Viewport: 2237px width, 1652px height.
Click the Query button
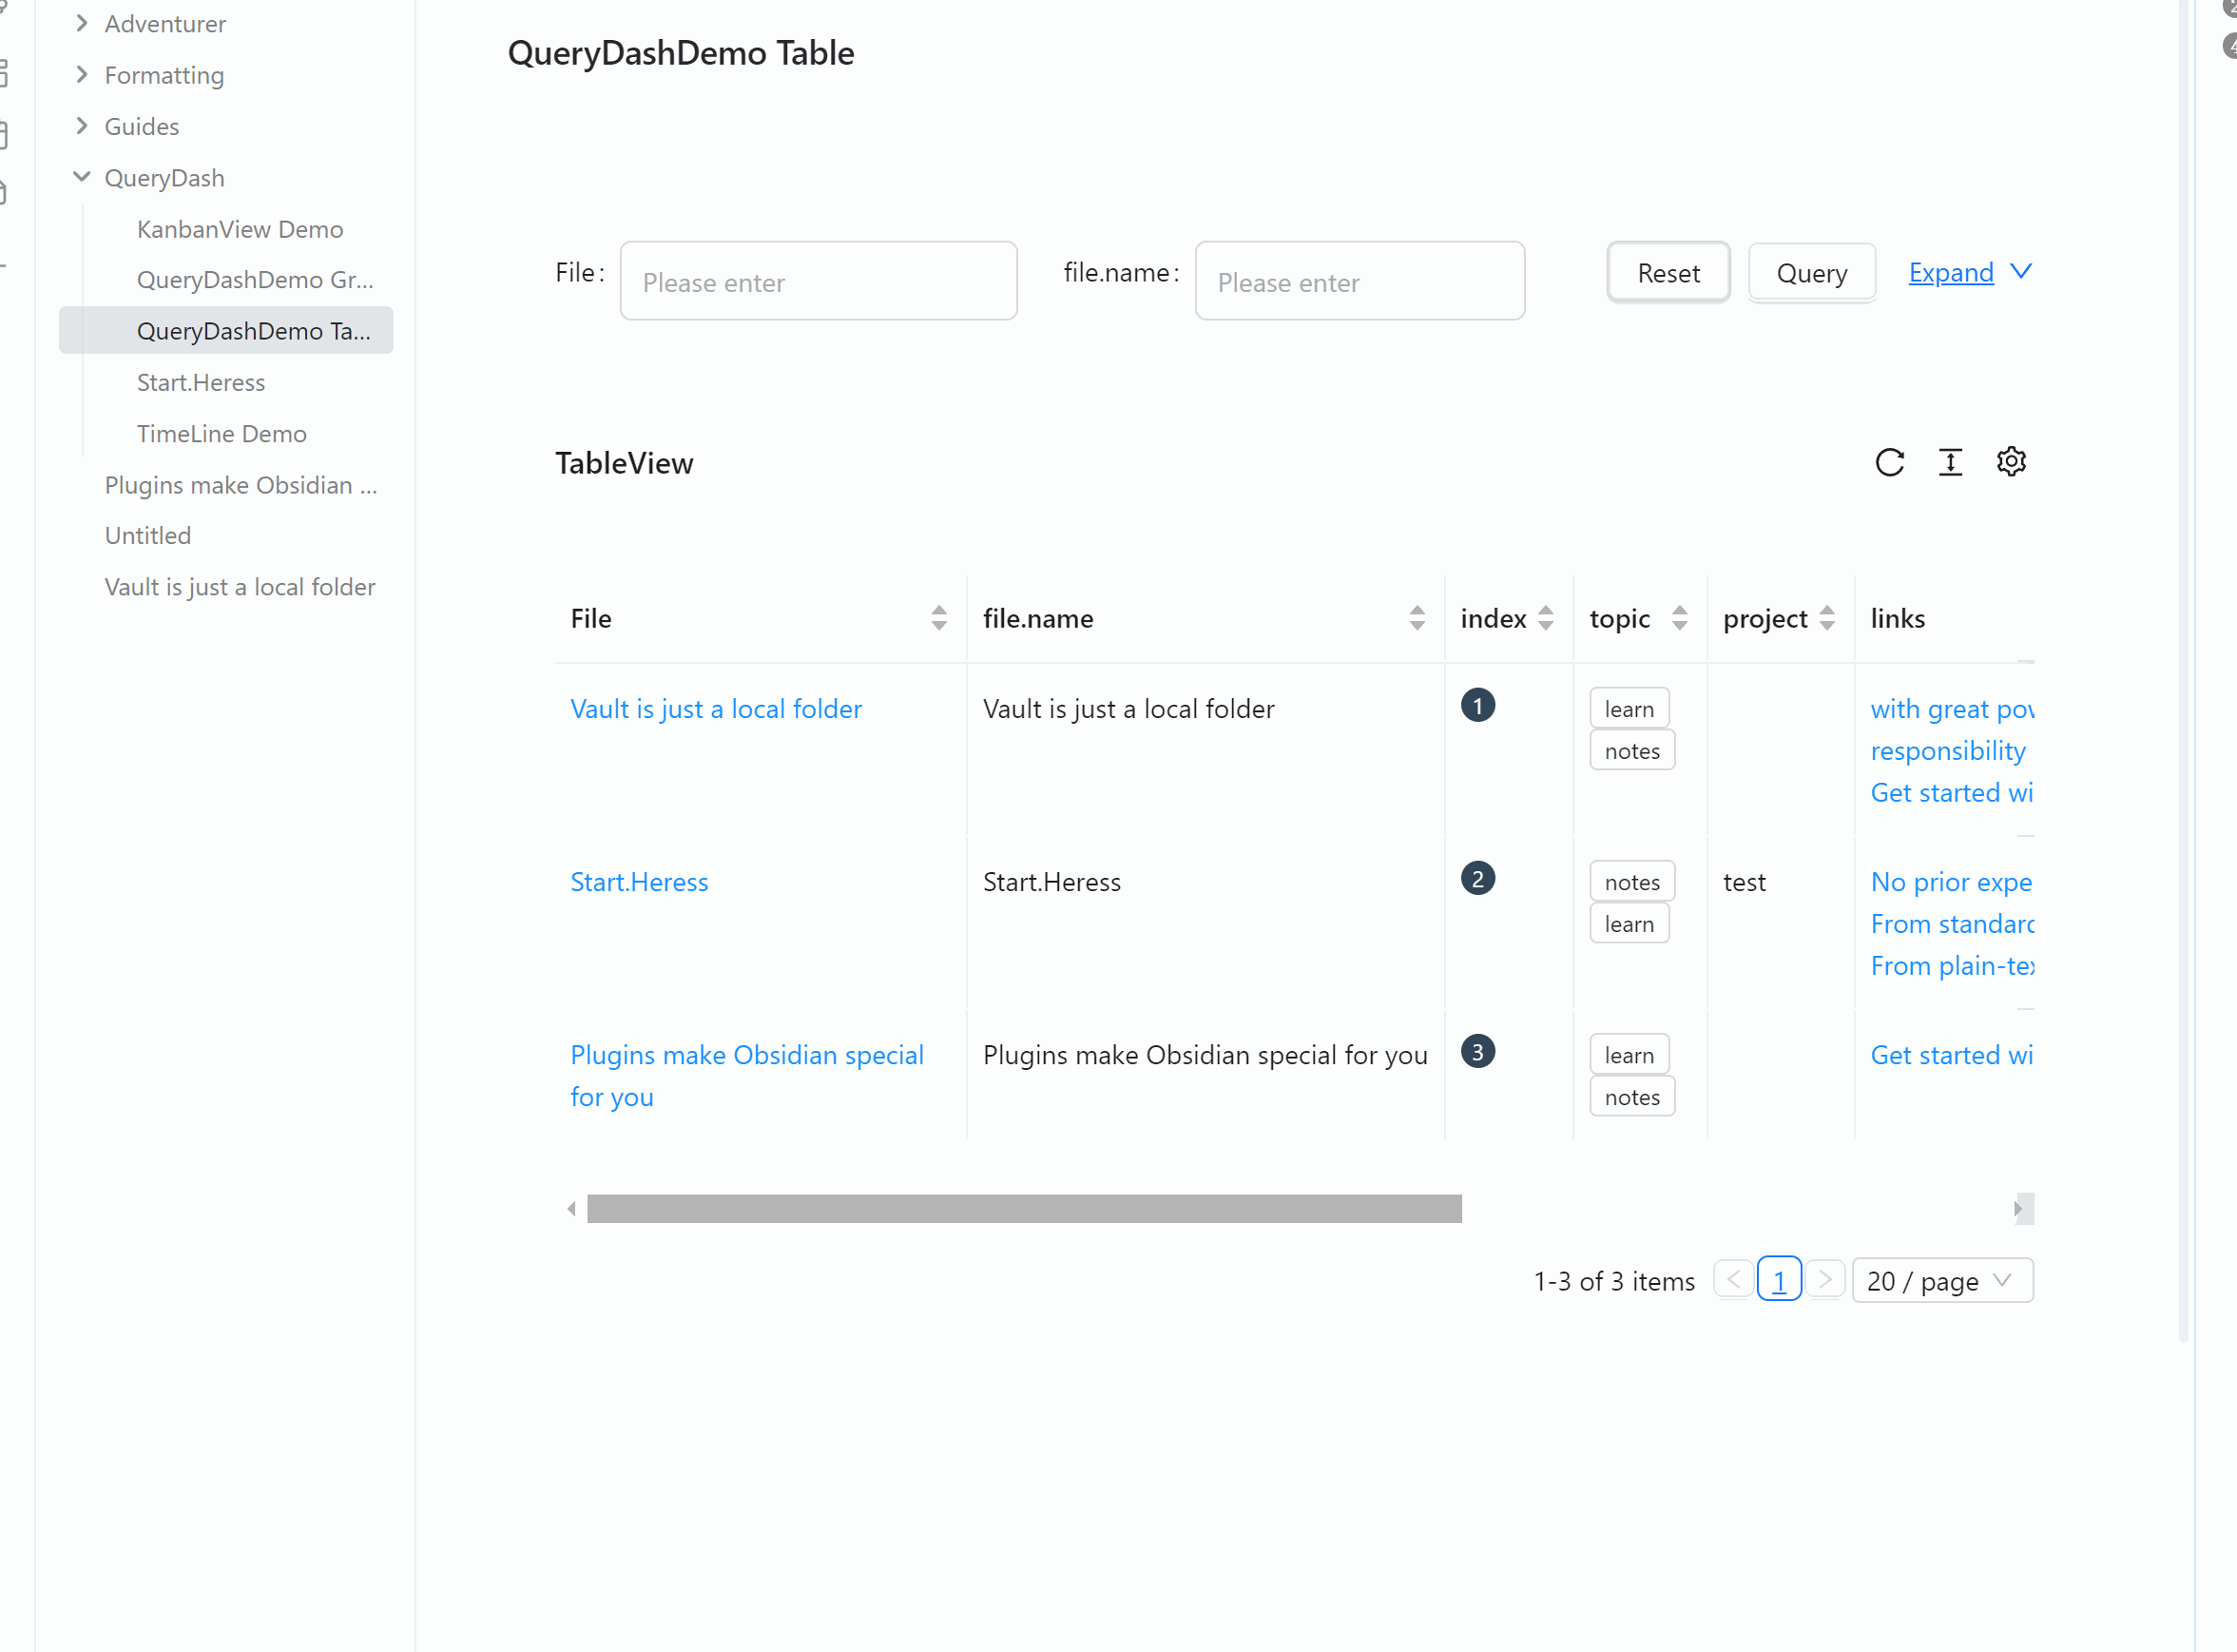coord(1811,273)
